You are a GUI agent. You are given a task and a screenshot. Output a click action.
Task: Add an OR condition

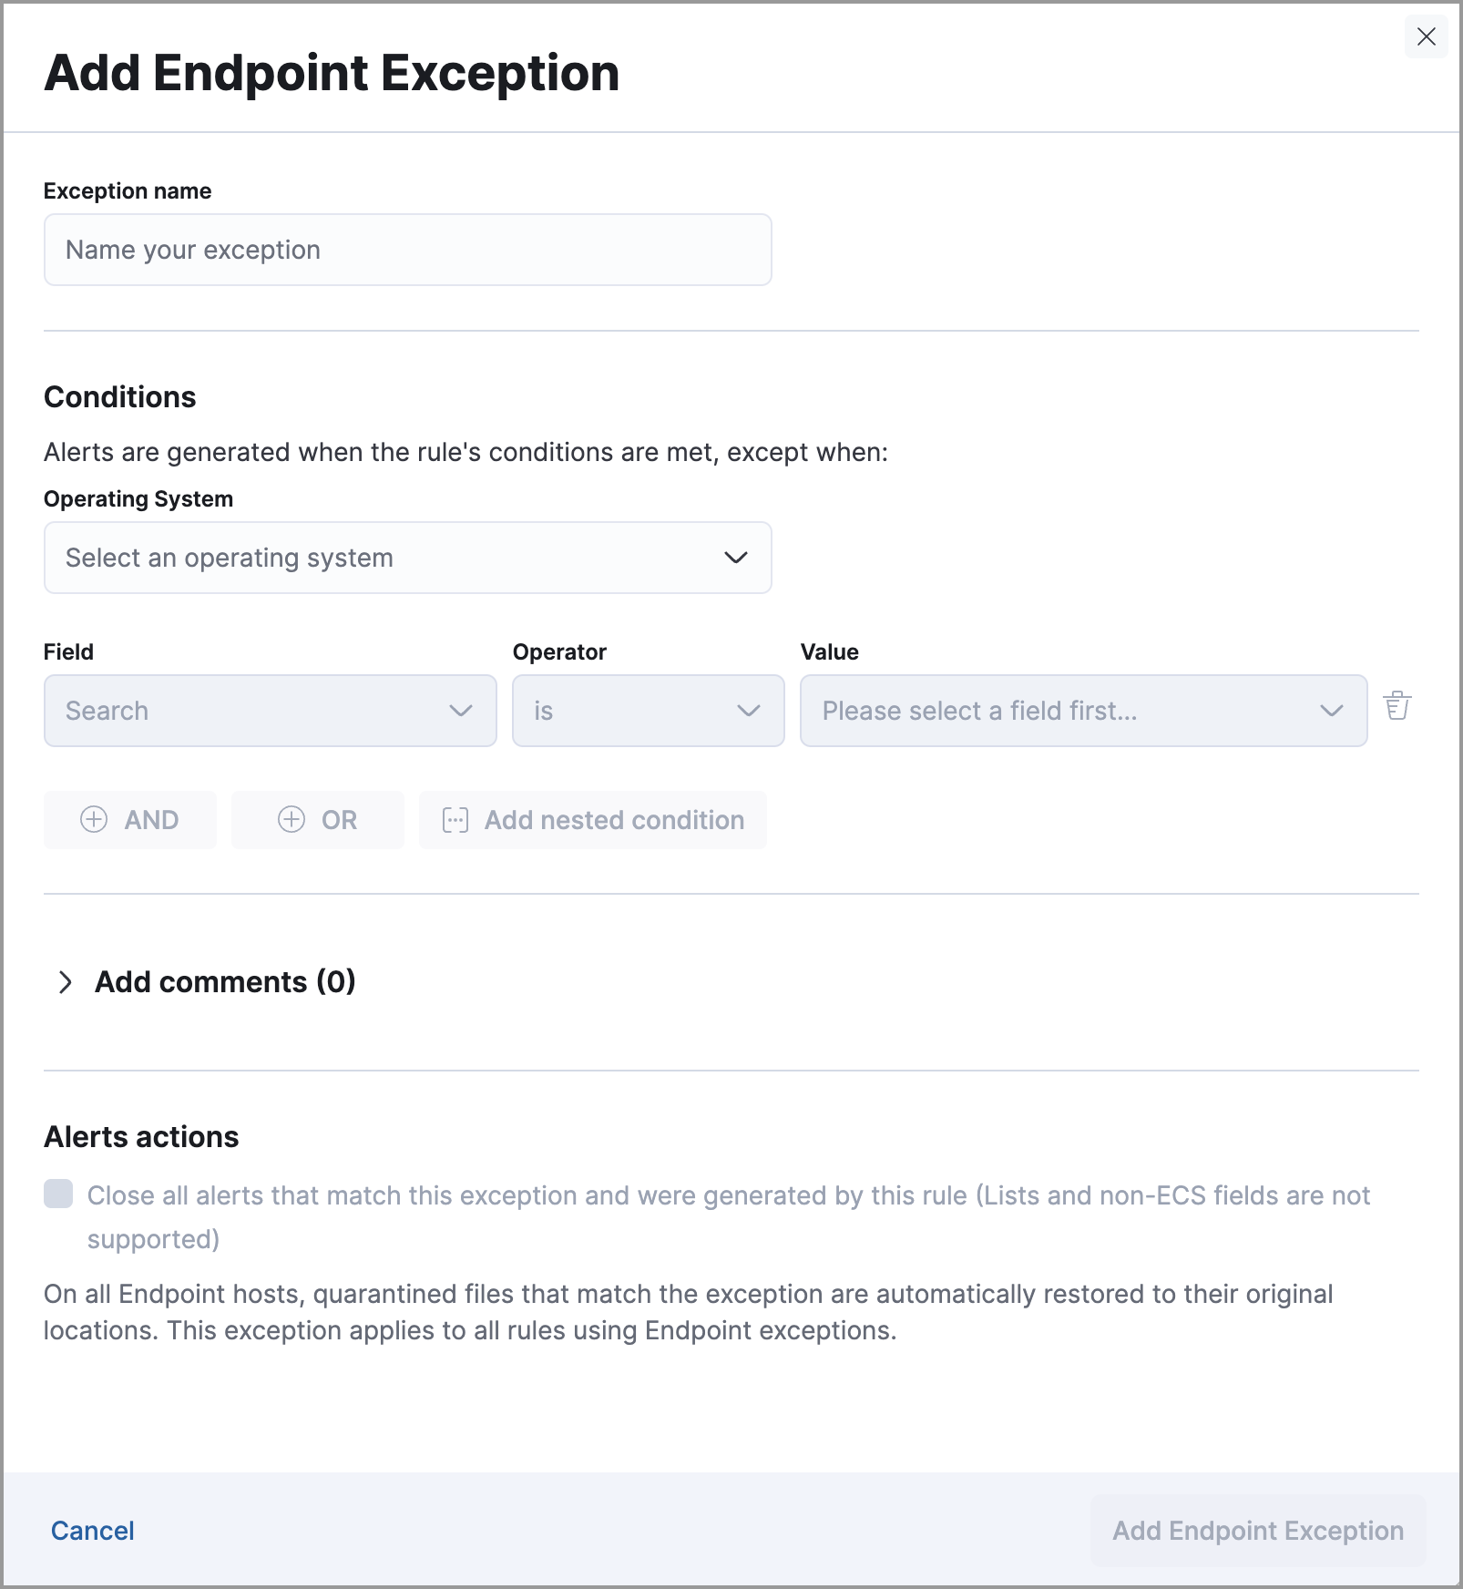pos(317,819)
